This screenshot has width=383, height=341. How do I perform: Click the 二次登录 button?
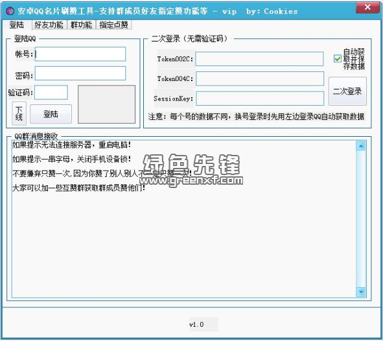pos(347,91)
